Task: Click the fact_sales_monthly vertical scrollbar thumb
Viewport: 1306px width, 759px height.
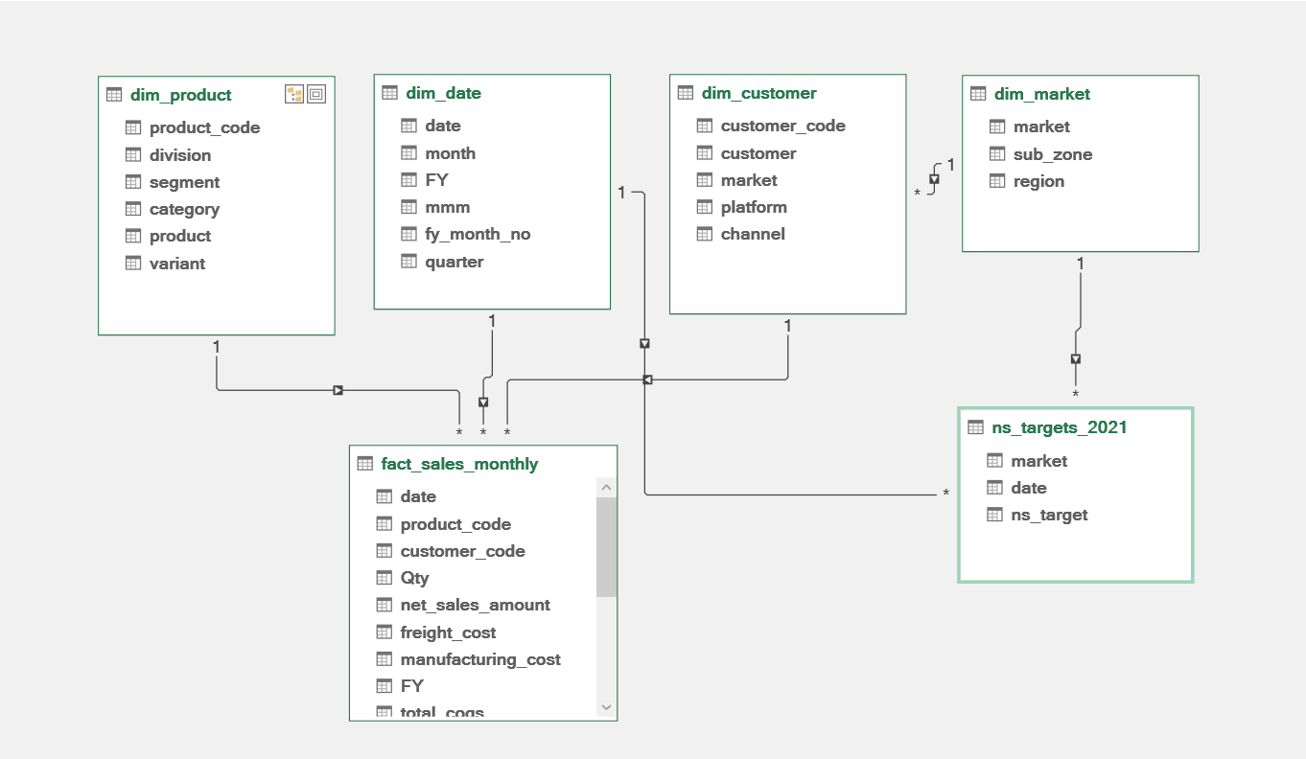Action: click(606, 547)
